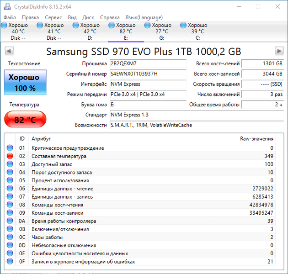This screenshot has height=274, width=288.
Task: Open the Сервис menu
Action: pos(53,17)
